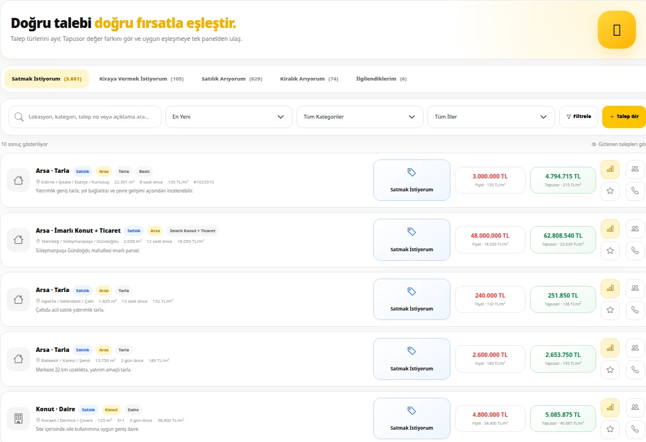Click the Konut tag on Kocaeli listing
The image size is (646, 442).
(x=111, y=410)
